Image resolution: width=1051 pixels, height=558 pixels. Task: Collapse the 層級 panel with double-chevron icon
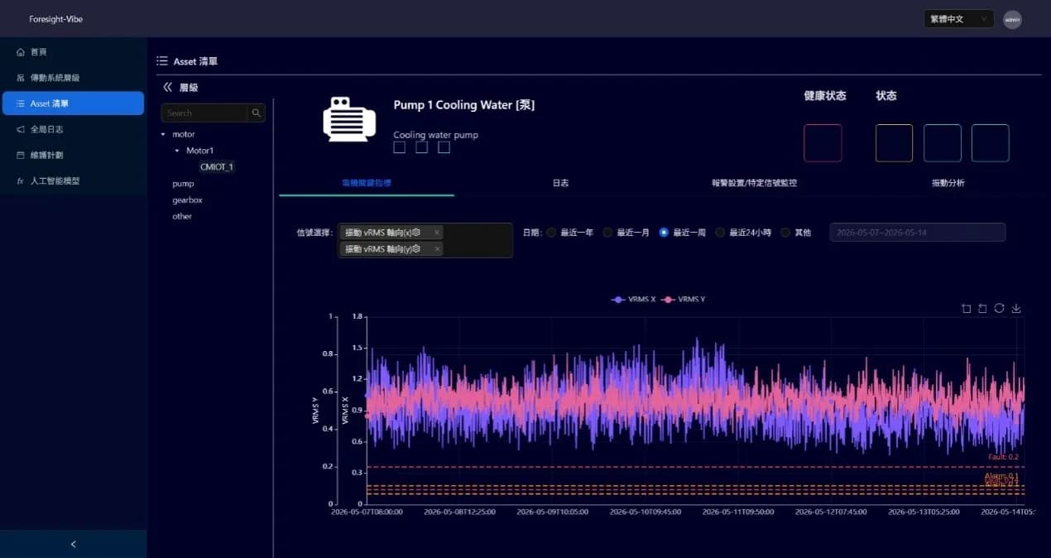pyautogui.click(x=167, y=87)
